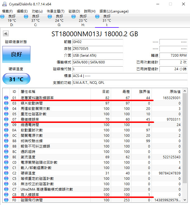Click the serial number field ZR570SV5
190x205 pixels.
tap(98, 49)
